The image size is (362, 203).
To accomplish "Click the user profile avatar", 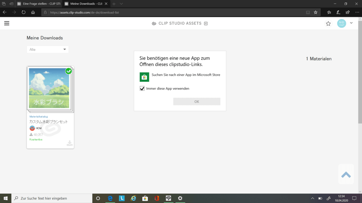I will (342, 23).
